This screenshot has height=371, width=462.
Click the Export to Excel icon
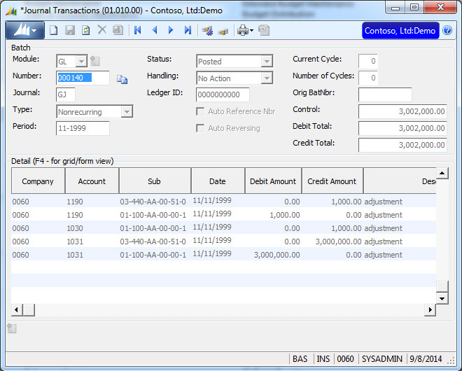(264, 30)
